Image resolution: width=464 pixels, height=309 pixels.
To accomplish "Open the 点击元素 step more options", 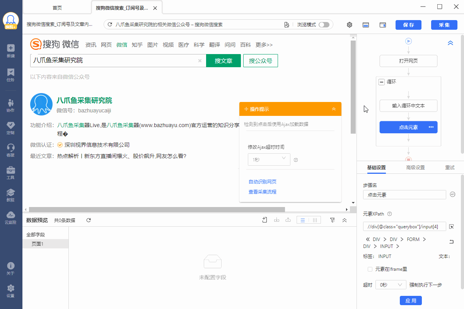I will [x=431, y=127].
